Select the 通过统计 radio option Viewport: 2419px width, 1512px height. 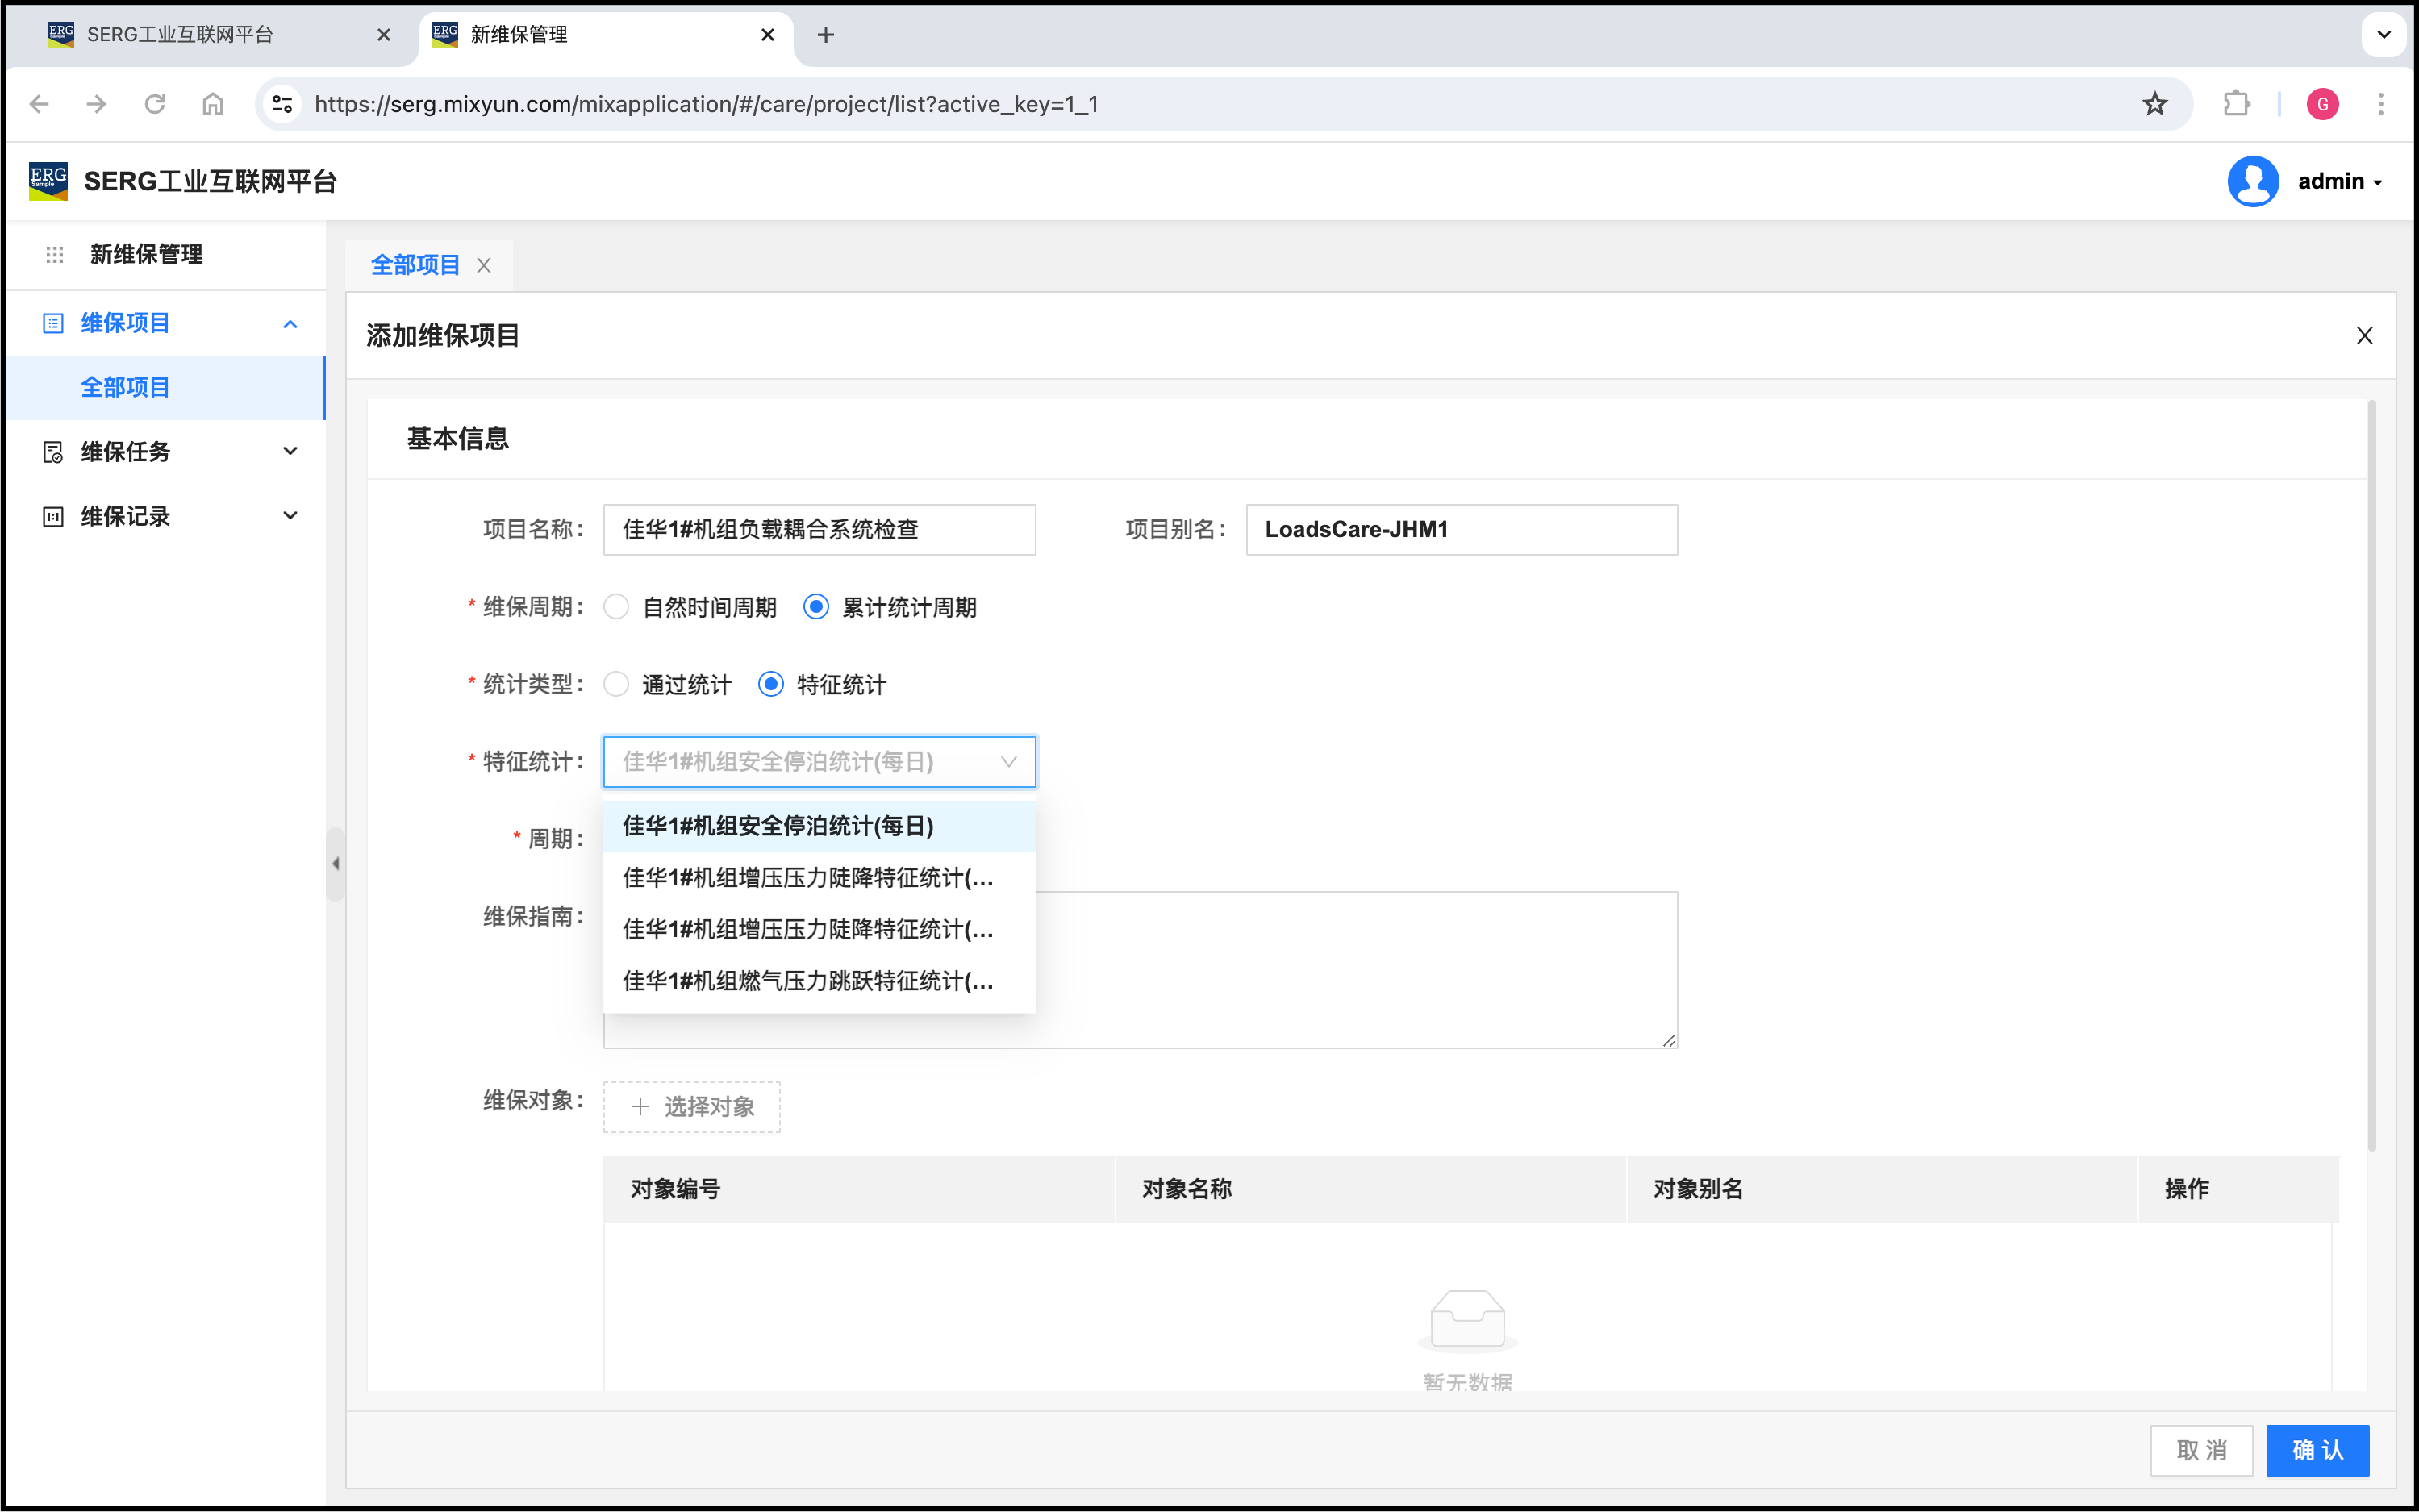click(x=616, y=684)
